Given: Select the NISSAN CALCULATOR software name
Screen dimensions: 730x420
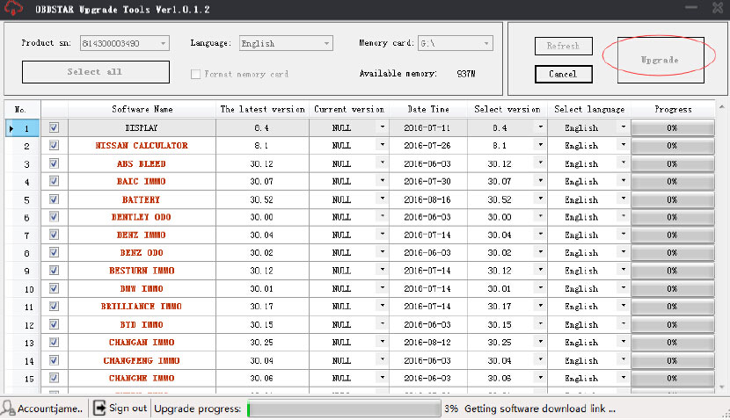Looking at the screenshot, I should pyautogui.click(x=142, y=146).
